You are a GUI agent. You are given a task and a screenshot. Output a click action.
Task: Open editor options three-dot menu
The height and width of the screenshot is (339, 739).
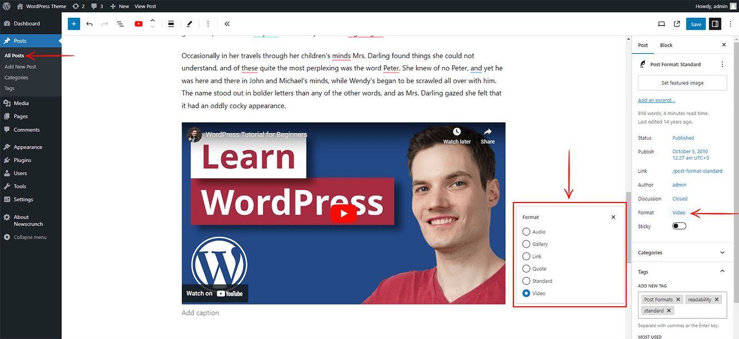[730, 24]
